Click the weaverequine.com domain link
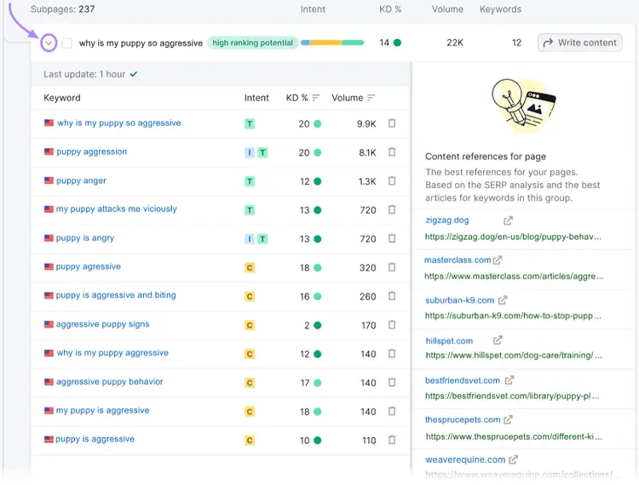 click(x=465, y=459)
